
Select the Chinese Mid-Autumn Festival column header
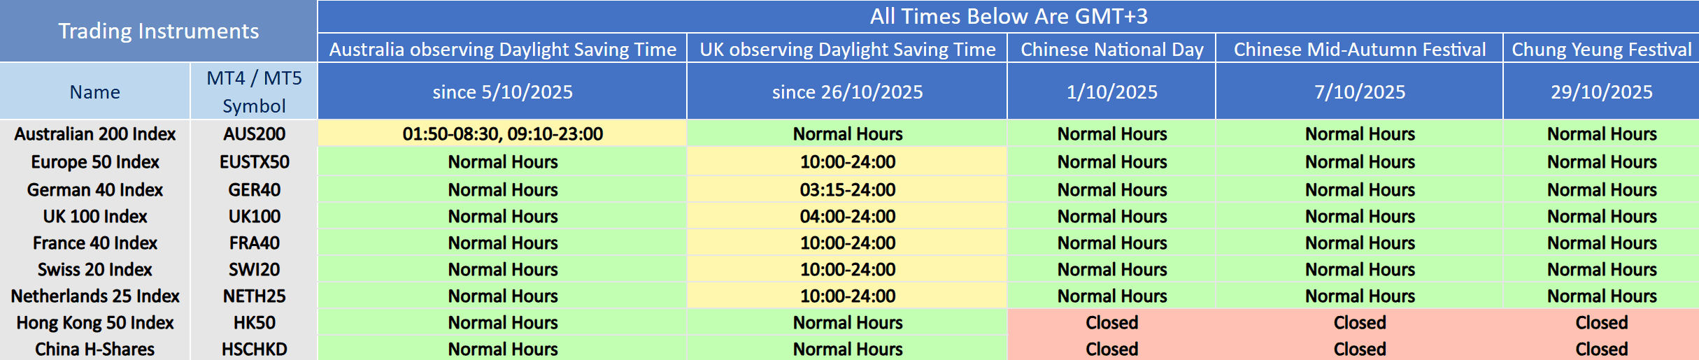pyautogui.click(x=1359, y=49)
